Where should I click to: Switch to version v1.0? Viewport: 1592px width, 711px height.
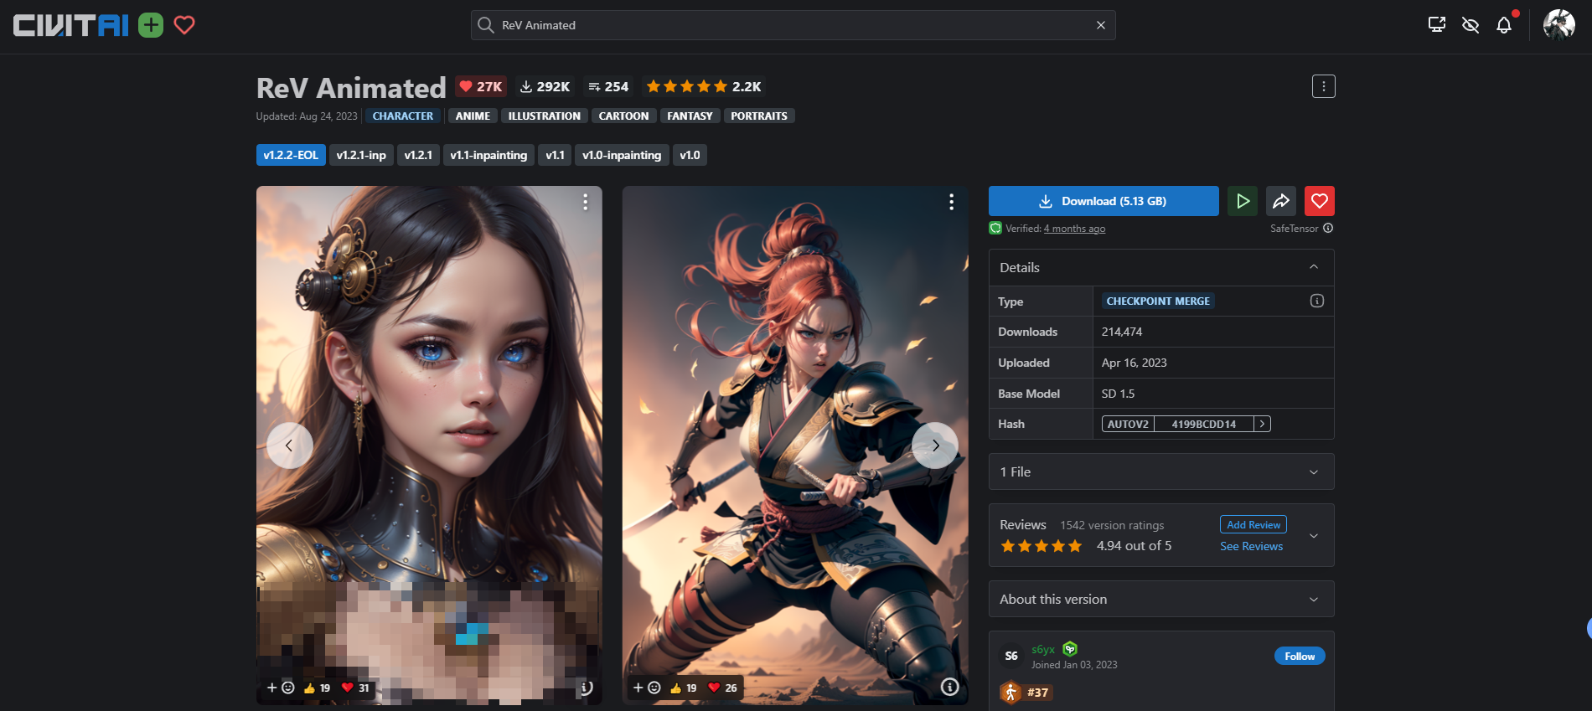690,155
